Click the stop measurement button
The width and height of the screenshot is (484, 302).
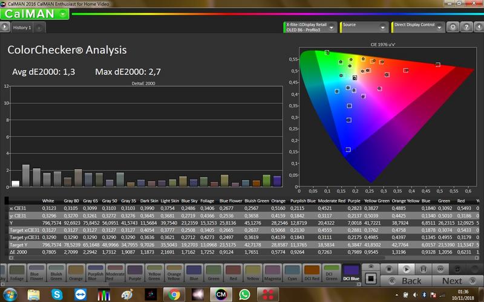[x=389, y=269]
